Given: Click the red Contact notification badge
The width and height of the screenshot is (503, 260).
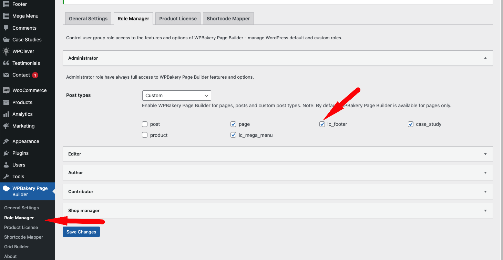Looking at the screenshot, I should point(35,75).
